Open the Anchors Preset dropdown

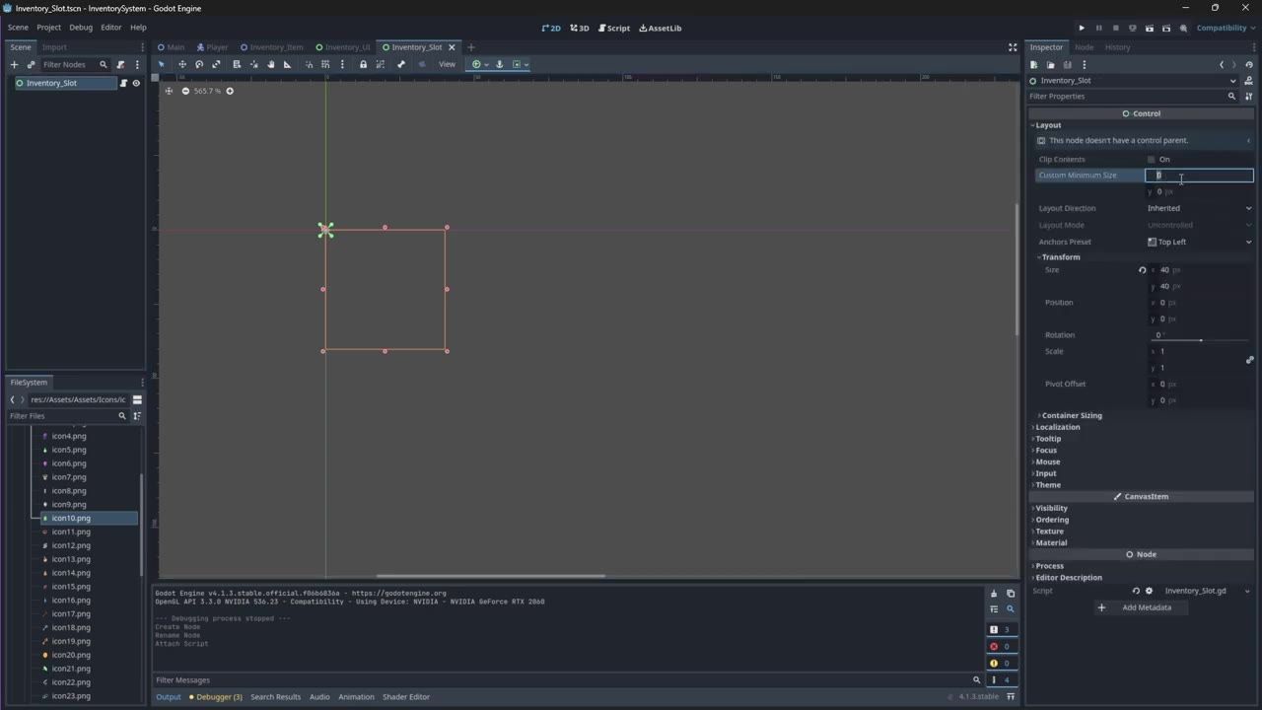pos(1199,242)
